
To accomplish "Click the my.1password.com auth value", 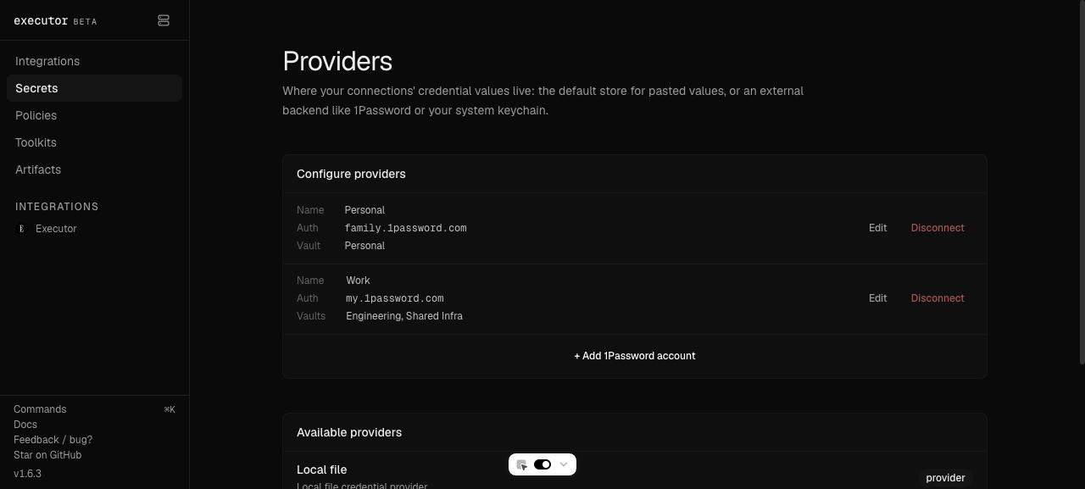I will [x=394, y=298].
